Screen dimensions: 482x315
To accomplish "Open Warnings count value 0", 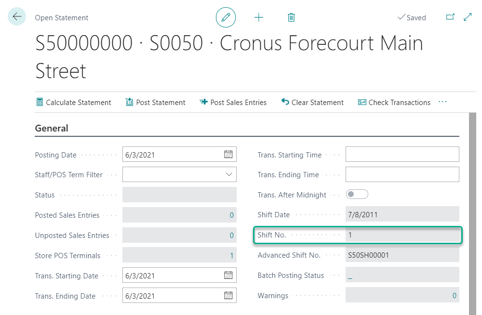I will click(455, 296).
